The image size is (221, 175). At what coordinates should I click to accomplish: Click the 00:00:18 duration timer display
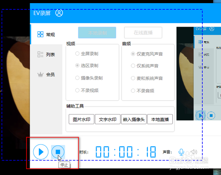point(126,152)
